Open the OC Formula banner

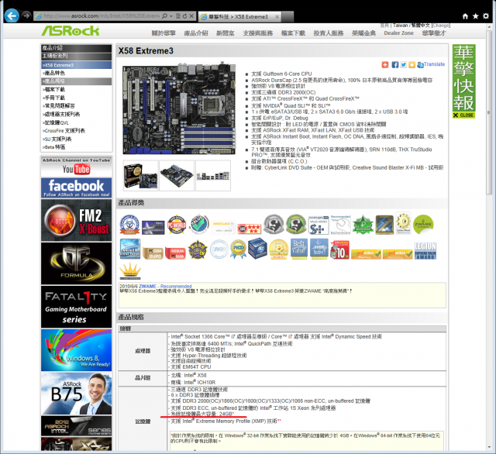click(x=76, y=263)
